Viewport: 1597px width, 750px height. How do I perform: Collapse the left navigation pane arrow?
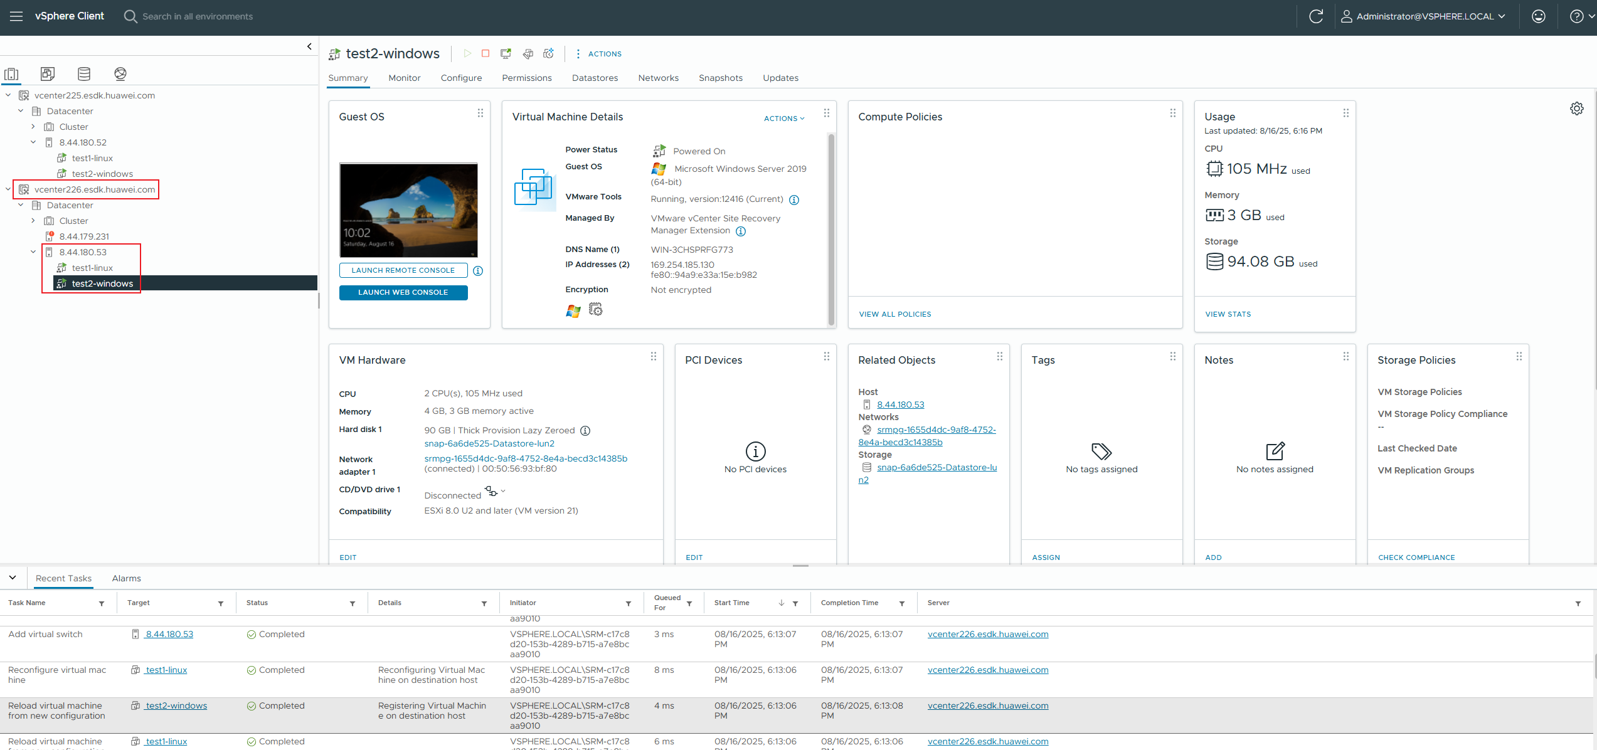(309, 46)
